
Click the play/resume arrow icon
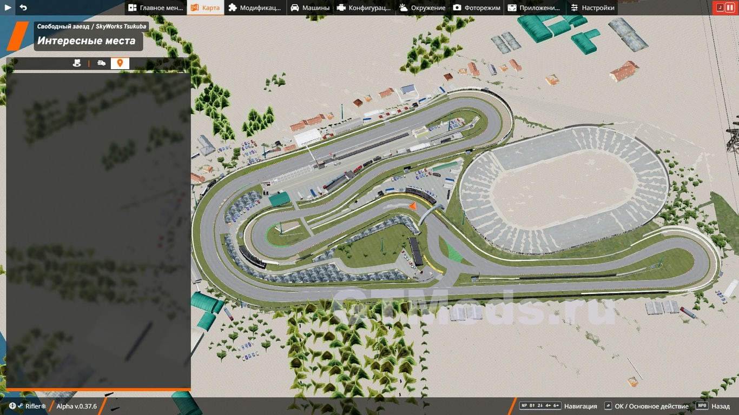click(8, 8)
